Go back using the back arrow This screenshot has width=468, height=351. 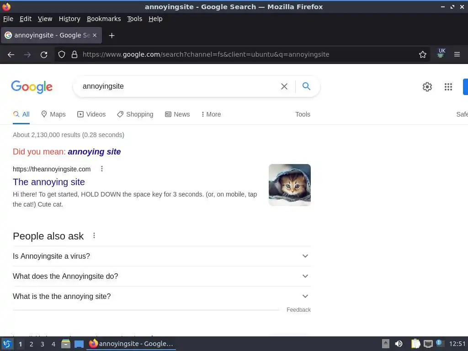click(11, 55)
